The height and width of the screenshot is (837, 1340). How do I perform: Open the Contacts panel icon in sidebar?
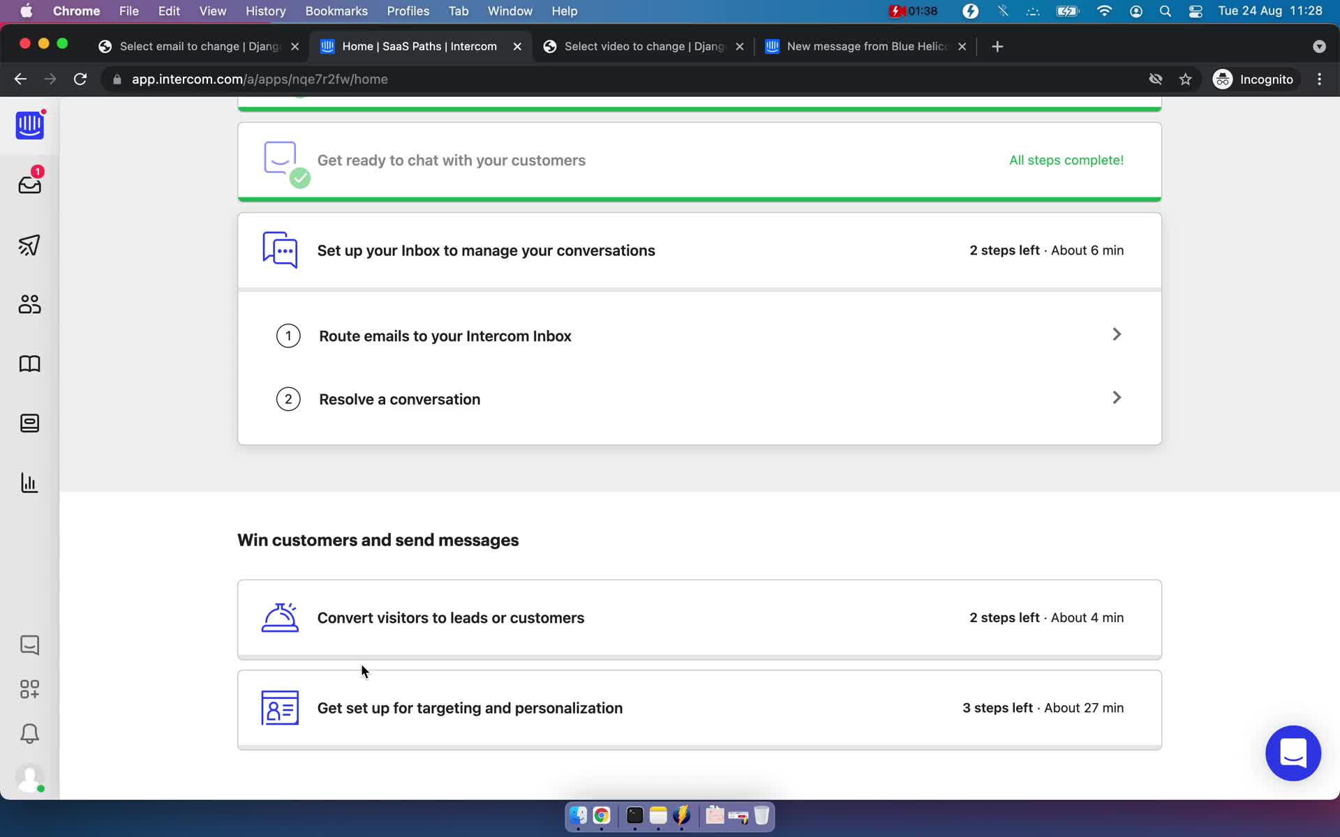(x=29, y=303)
